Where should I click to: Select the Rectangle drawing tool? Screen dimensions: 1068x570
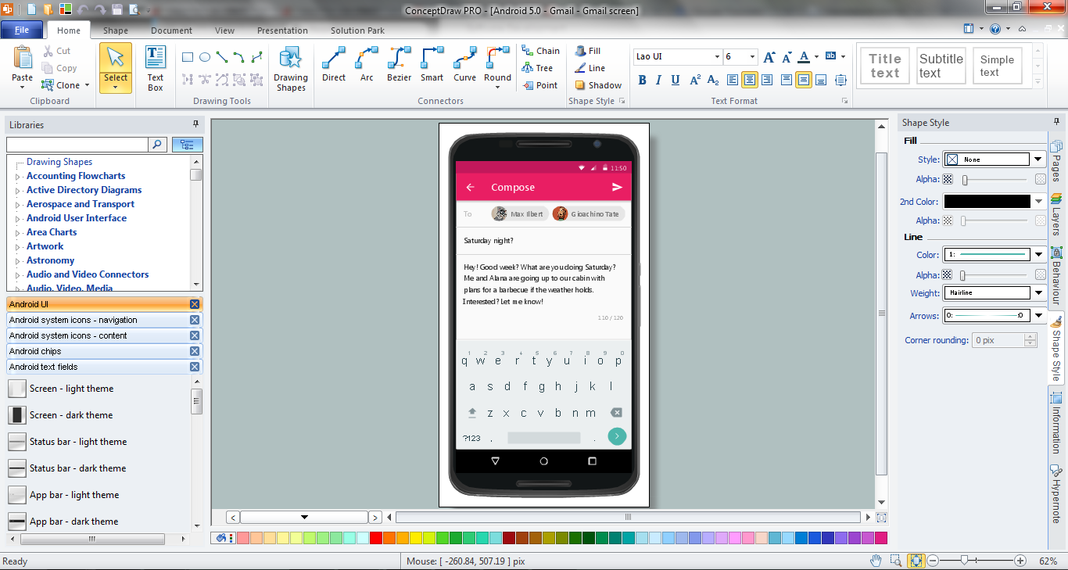coord(188,57)
